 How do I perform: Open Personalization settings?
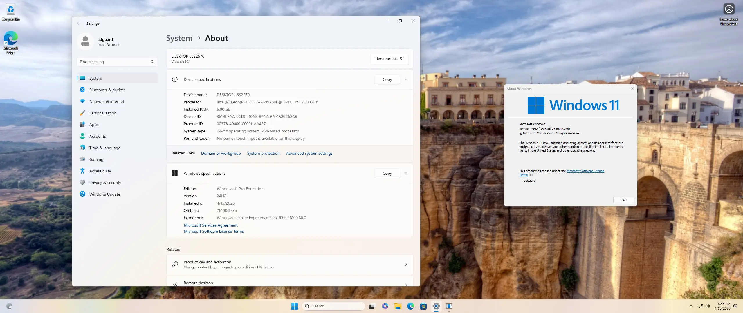click(103, 113)
